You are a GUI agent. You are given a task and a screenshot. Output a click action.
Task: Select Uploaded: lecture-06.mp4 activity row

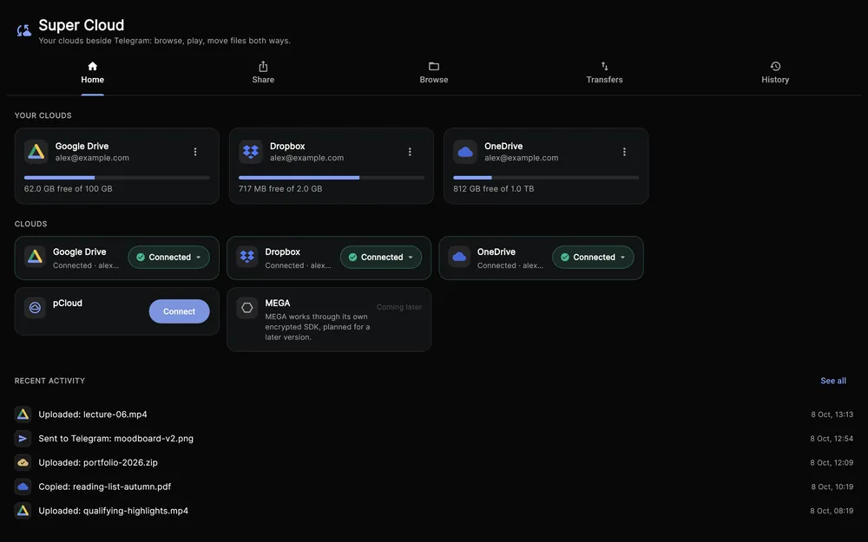tap(434, 415)
